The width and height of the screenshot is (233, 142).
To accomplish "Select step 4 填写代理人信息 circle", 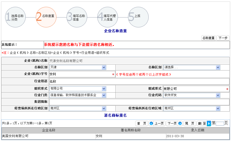I will point(107,17).
